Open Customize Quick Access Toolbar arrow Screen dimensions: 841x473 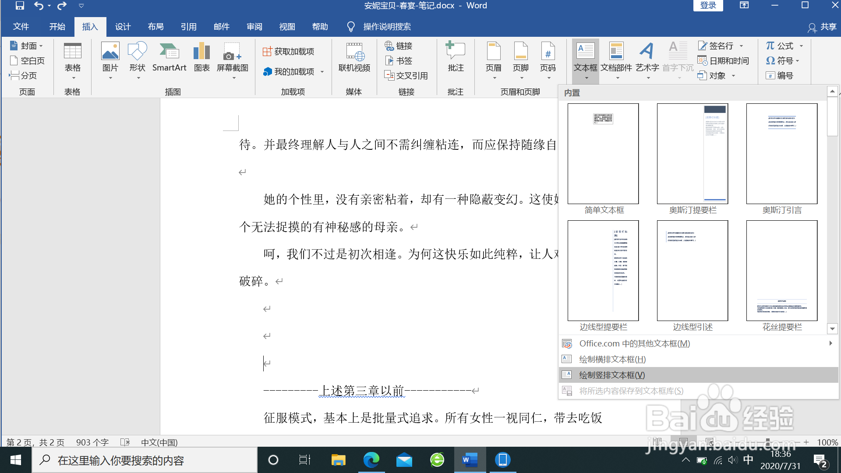[x=81, y=6]
